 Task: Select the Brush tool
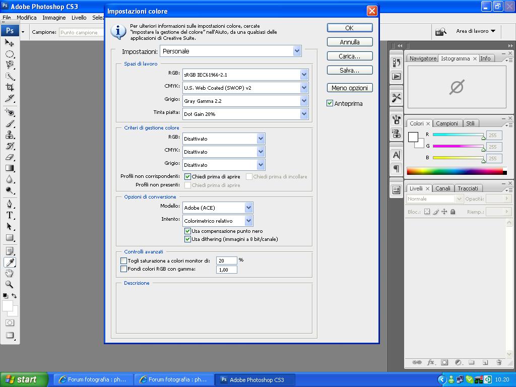tap(10, 124)
